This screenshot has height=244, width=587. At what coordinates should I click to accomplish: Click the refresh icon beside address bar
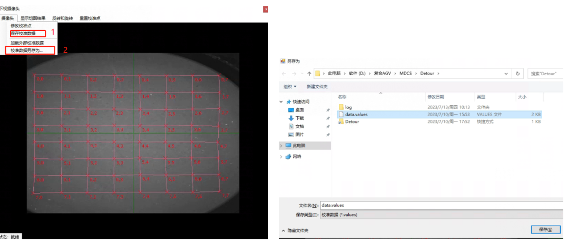(518, 74)
